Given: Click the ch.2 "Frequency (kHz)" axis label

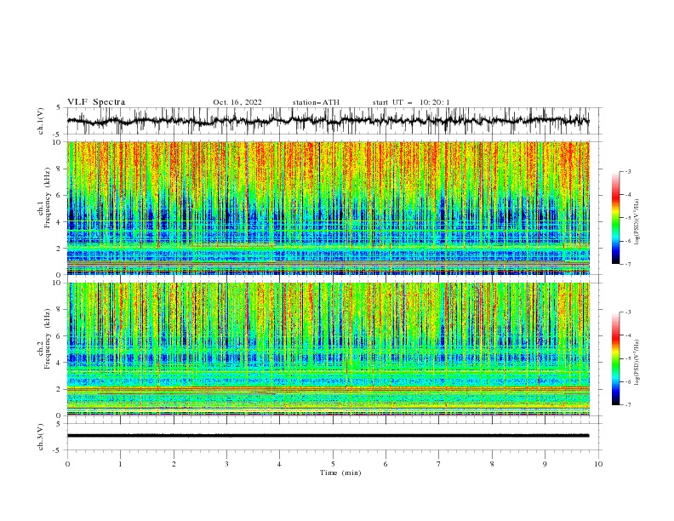Looking at the screenshot, I should click(48, 338).
